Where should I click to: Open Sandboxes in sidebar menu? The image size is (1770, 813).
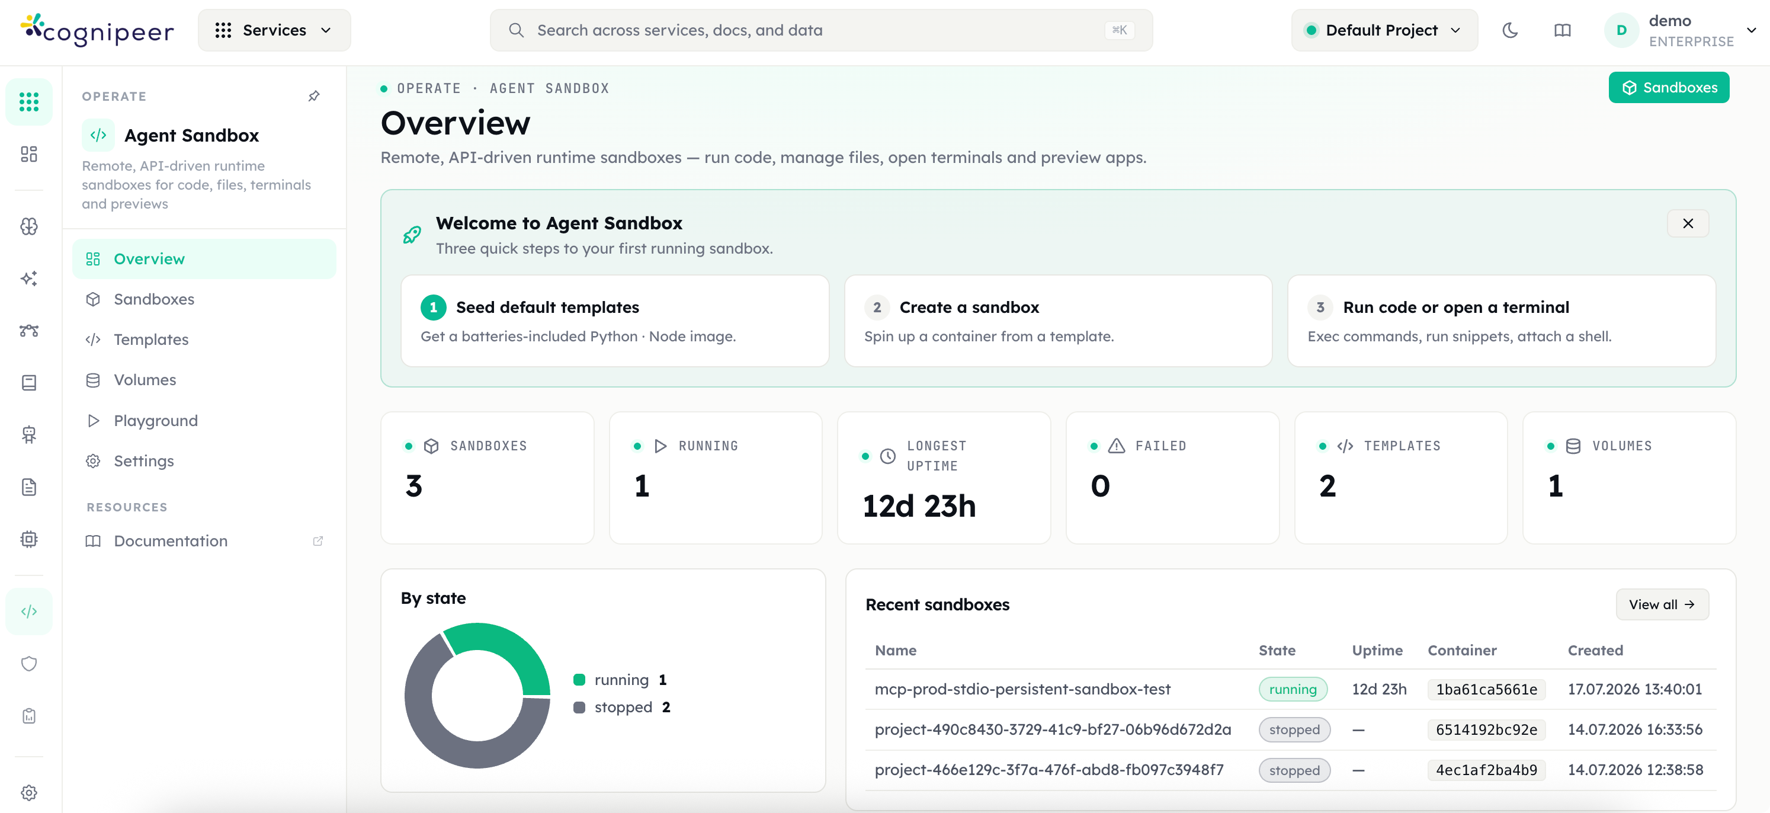(x=204, y=299)
